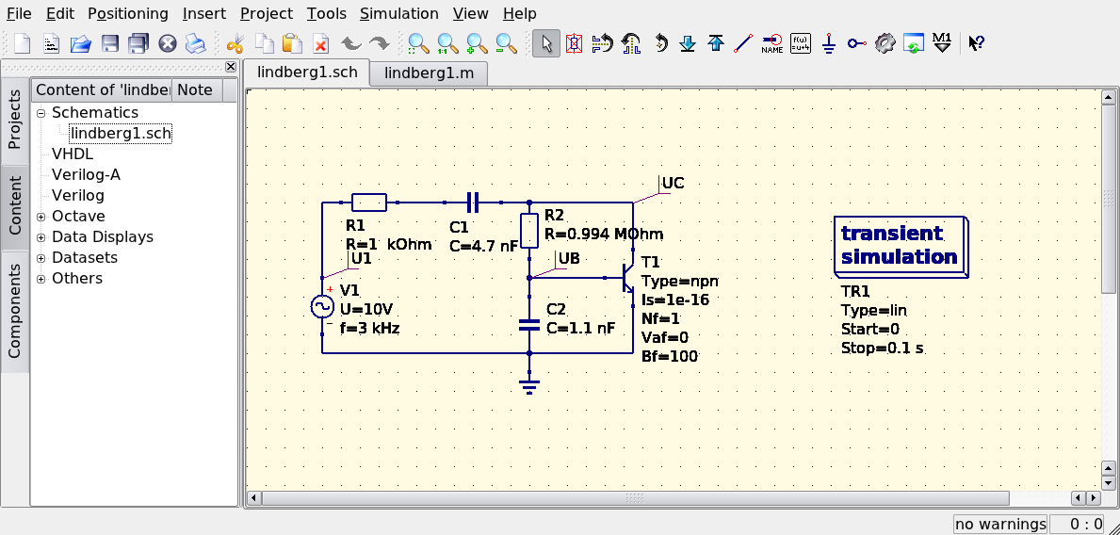Viewport: 1120px width, 535px height.
Task: Switch to the lindberg1.m tab
Action: tap(428, 73)
